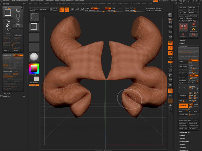202x151 pixels.
Task: Toggle Local transformations button
Action: pyautogui.click(x=170, y=53)
